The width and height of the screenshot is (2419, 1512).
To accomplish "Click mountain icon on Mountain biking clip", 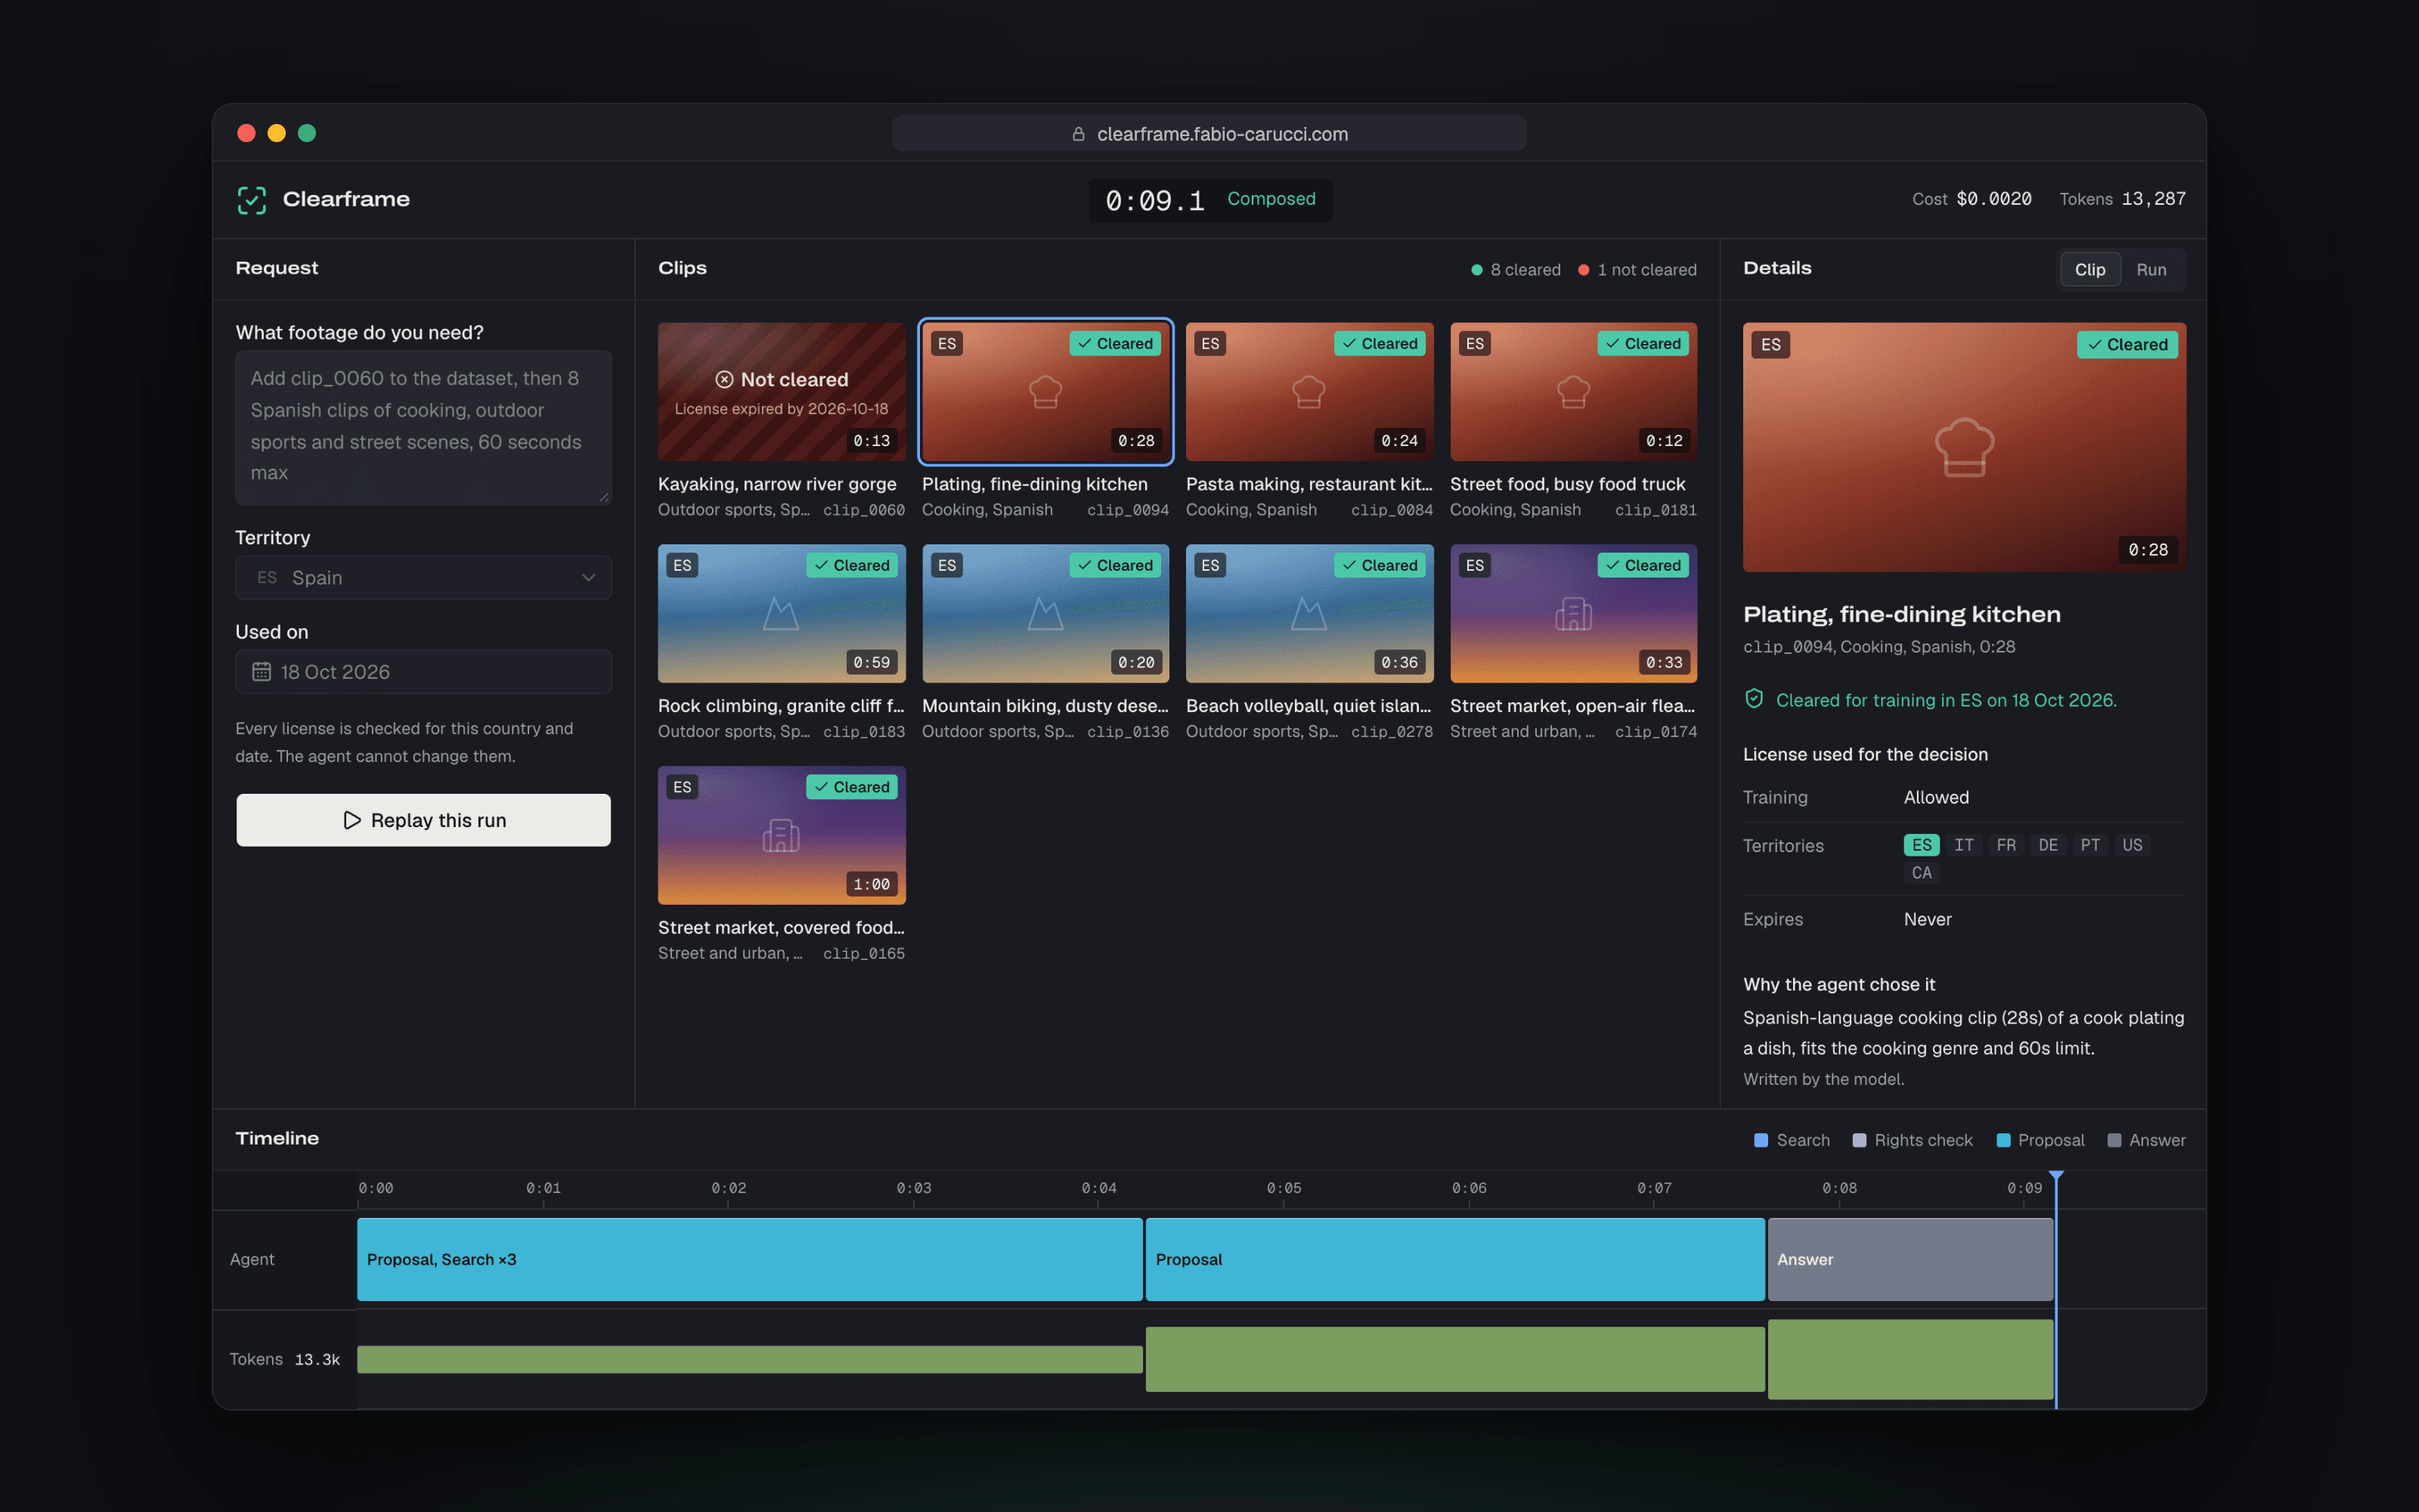I will 1045,614.
